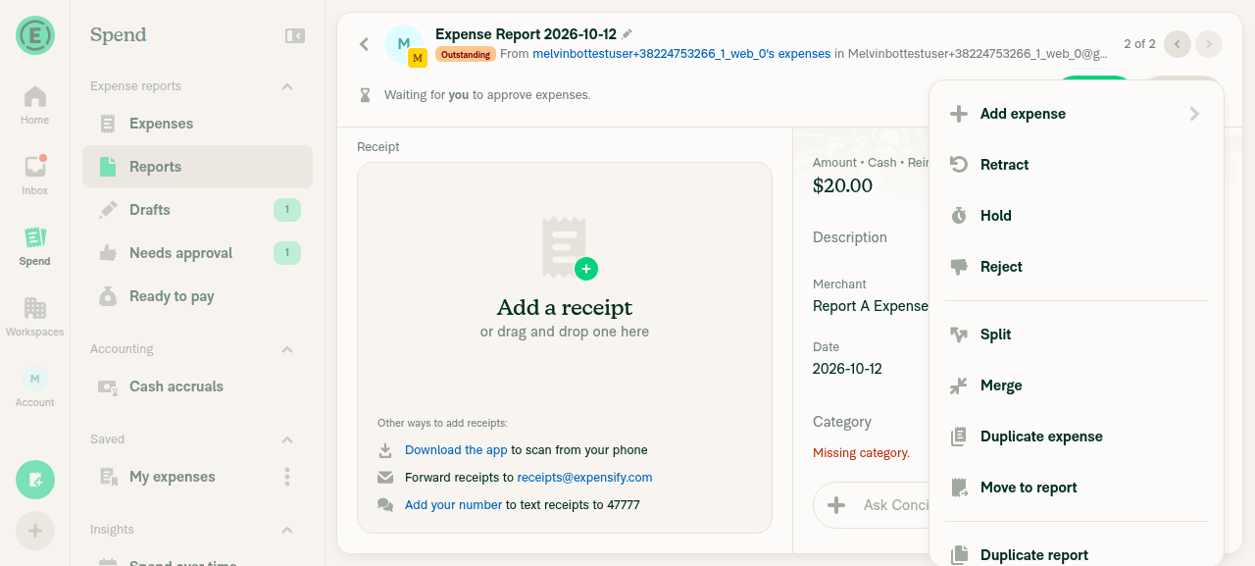Open Expenses in the sidebar
The height and width of the screenshot is (566, 1255).
(x=197, y=124)
